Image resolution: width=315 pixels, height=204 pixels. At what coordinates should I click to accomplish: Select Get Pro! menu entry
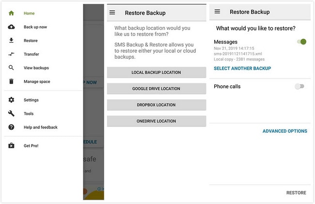31,146
